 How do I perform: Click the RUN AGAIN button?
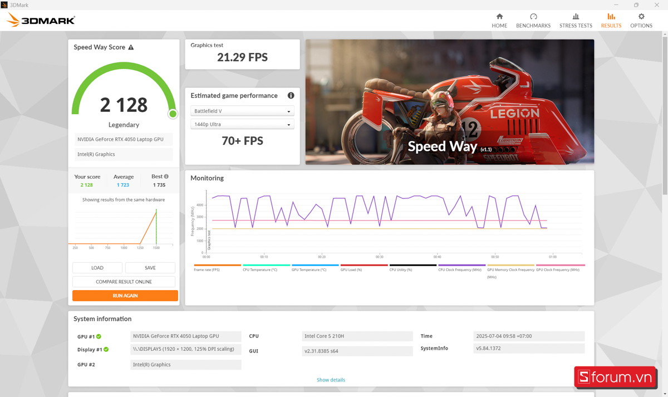pyautogui.click(x=125, y=296)
